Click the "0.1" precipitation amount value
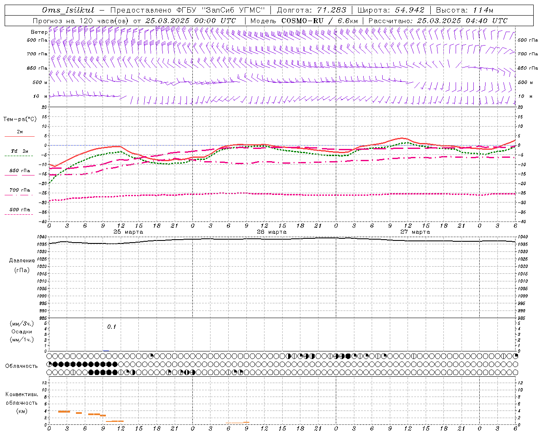The height and width of the screenshot is (432, 540). coord(111,327)
